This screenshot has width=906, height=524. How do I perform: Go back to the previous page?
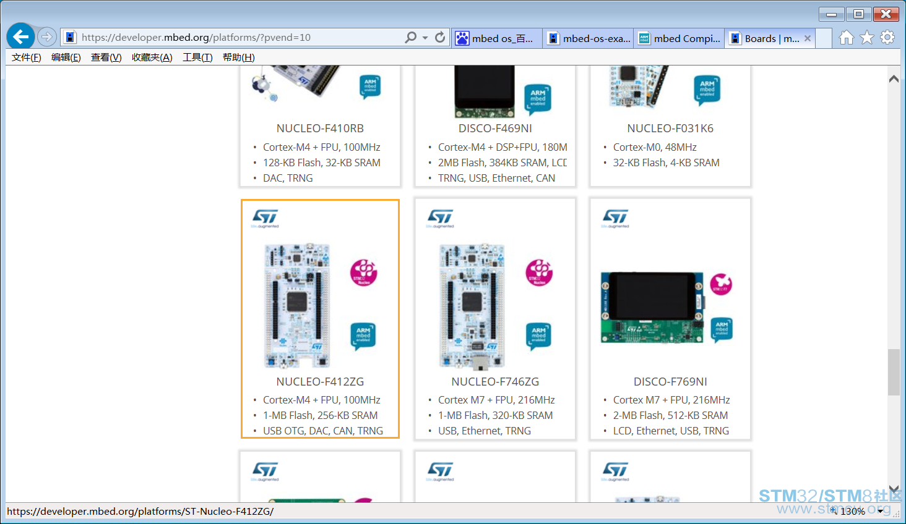(20, 37)
